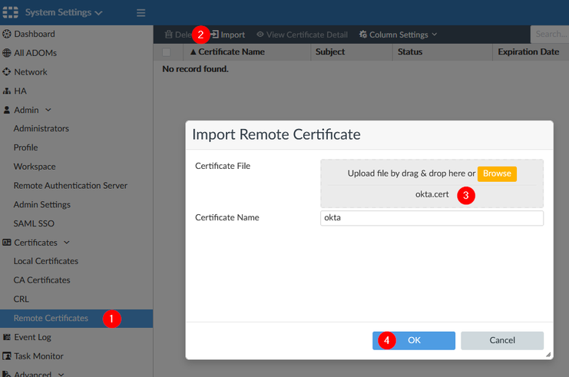Click the Certificate Name input field
Viewport: 569px width, 377px height.
pos(432,218)
